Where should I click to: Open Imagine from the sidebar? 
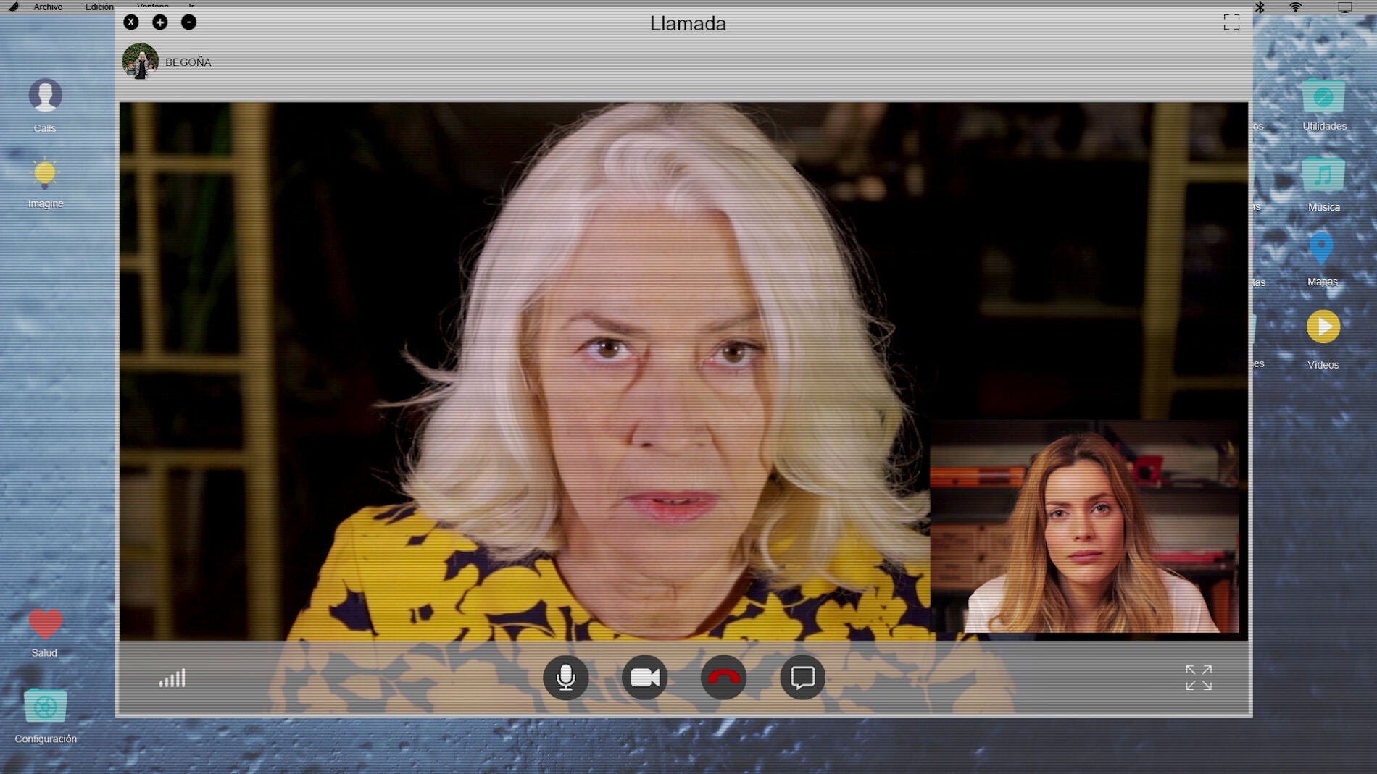pos(45,174)
